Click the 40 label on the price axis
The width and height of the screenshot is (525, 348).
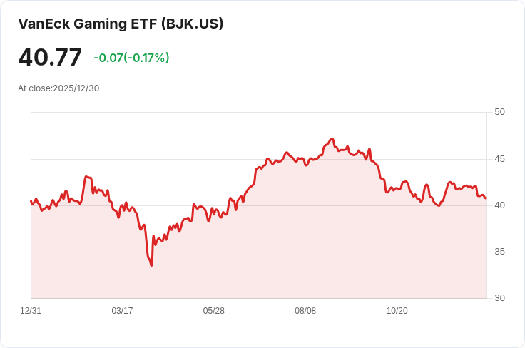[499, 205]
